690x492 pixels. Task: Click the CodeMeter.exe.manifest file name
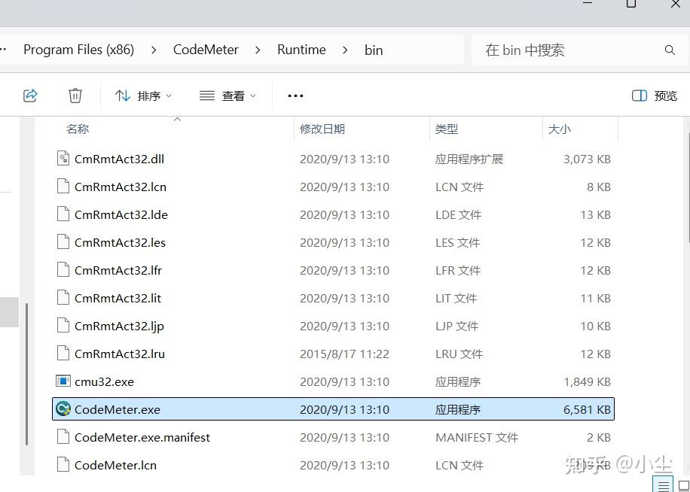click(142, 438)
